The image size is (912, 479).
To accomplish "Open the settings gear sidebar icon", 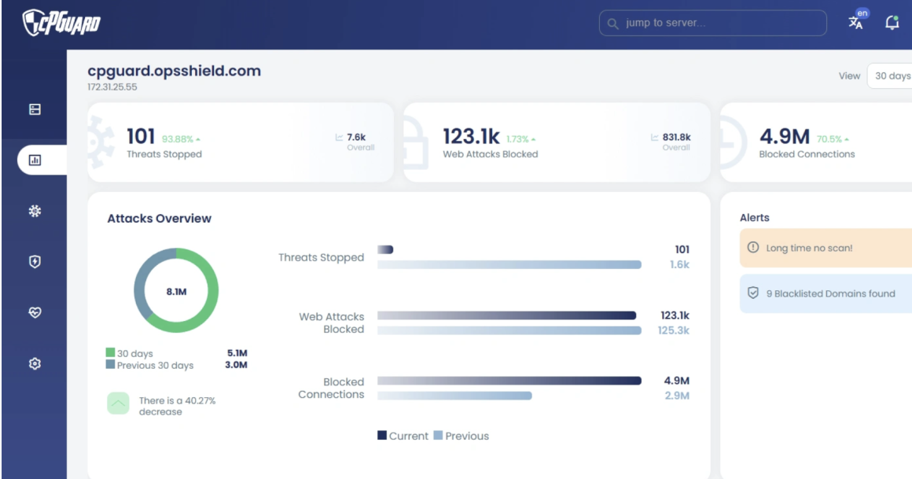I will [x=35, y=363].
